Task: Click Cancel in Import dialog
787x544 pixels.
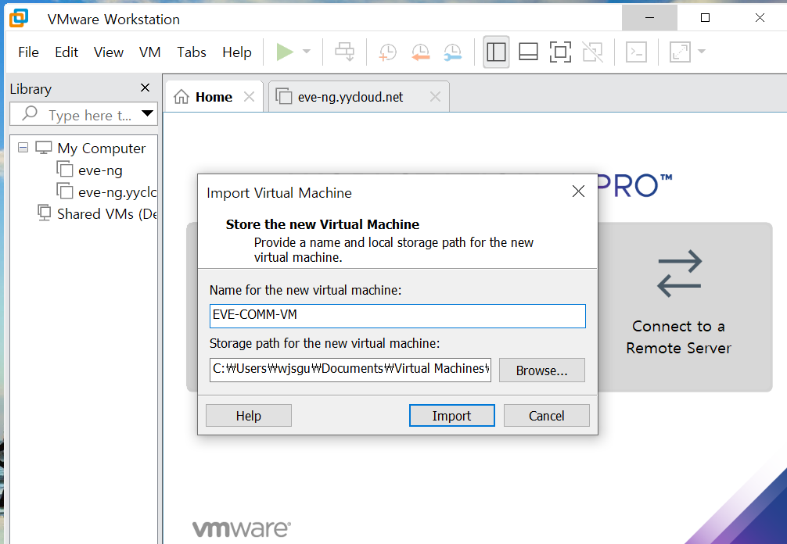Action: click(x=546, y=416)
